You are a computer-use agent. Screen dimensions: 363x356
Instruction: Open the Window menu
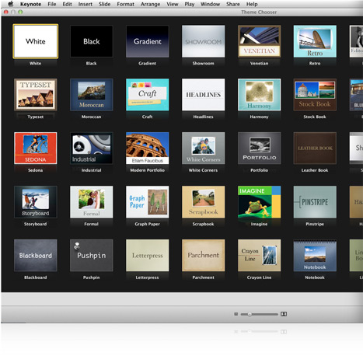point(210,4)
